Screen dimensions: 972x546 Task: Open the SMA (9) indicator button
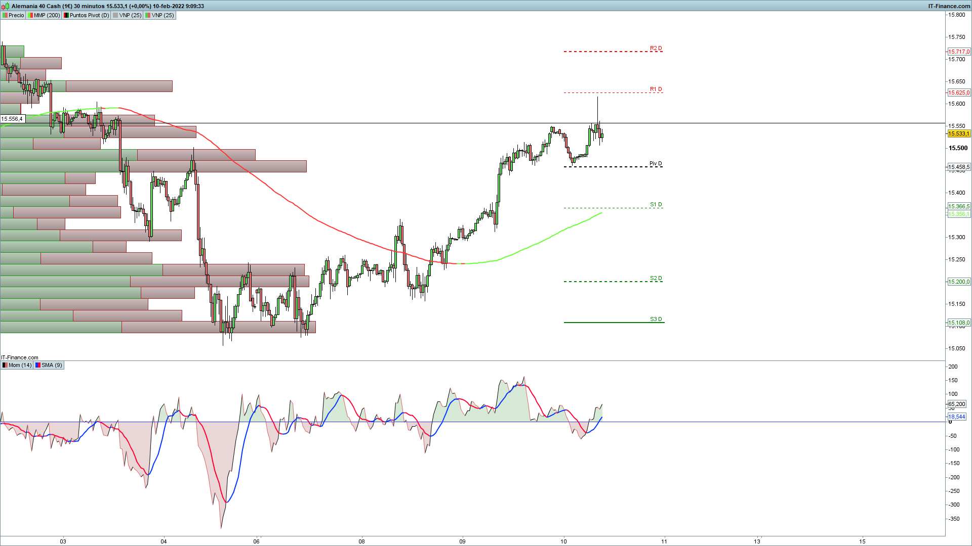point(49,365)
